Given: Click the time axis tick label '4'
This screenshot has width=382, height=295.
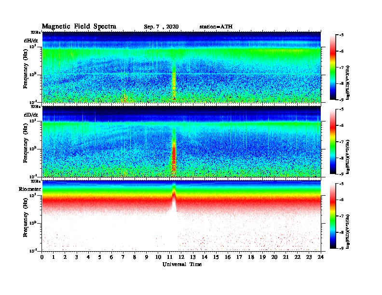Looking at the screenshot, I should pyautogui.click(x=88, y=257).
